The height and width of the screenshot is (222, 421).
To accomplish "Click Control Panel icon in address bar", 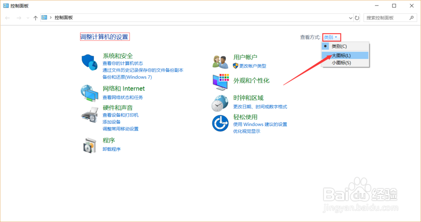I will [x=44, y=17].
